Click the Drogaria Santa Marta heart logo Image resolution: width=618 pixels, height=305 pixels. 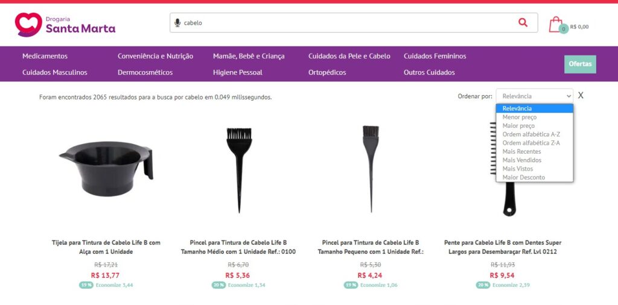pos(28,24)
